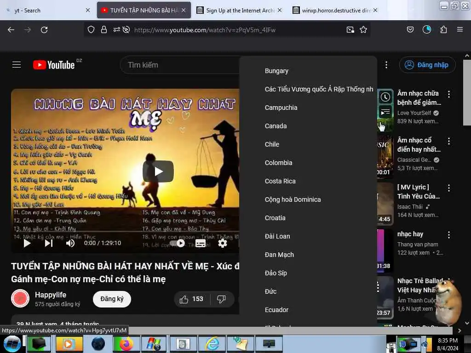The image size is (471, 353).
Task: Bookmark this page with star icon
Action: click(x=363, y=29)
